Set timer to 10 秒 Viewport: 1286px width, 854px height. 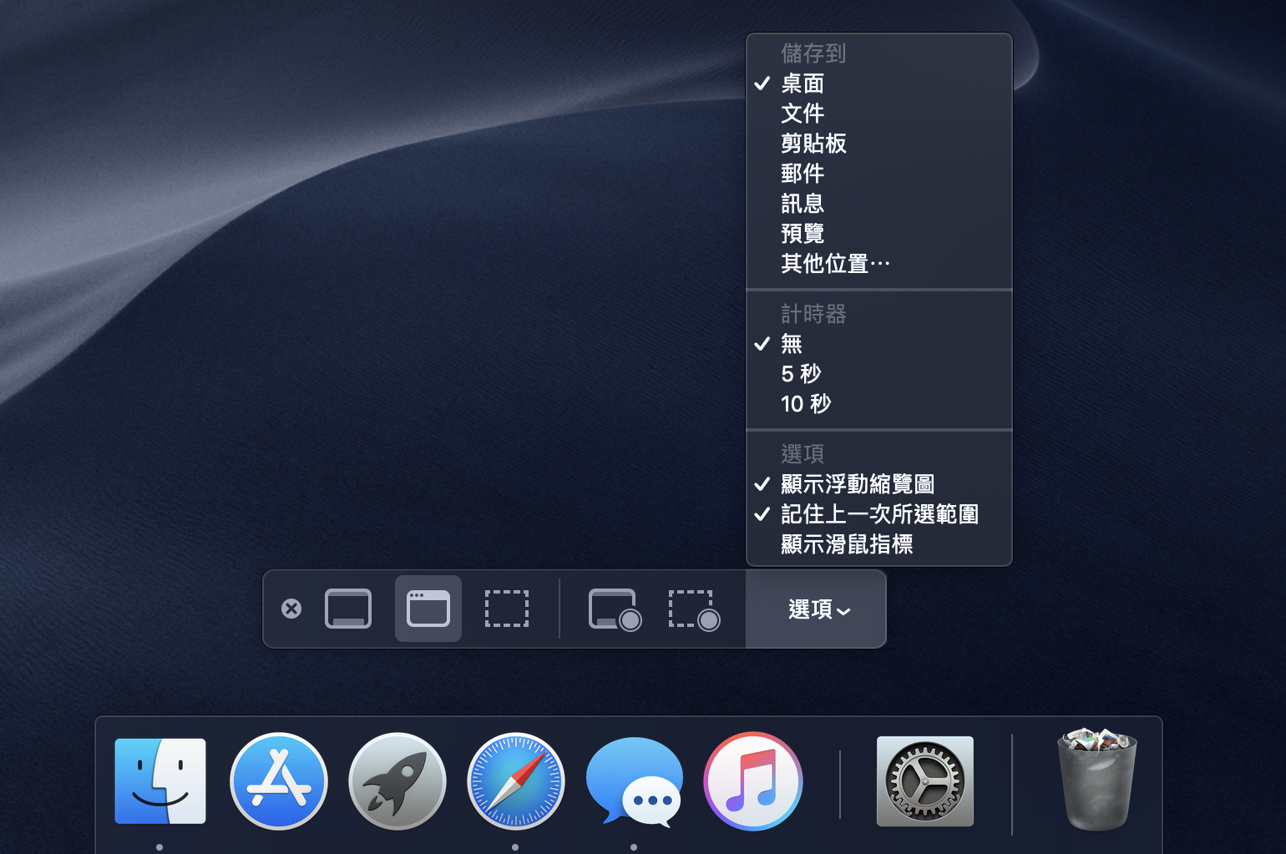tap(879, 404)
